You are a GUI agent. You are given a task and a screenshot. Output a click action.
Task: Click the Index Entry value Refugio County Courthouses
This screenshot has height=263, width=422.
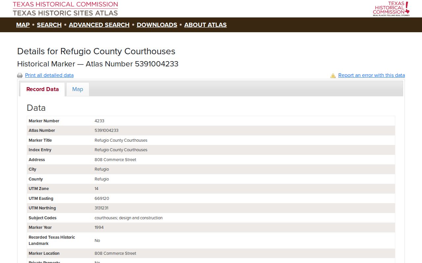(x=121, y=150)
